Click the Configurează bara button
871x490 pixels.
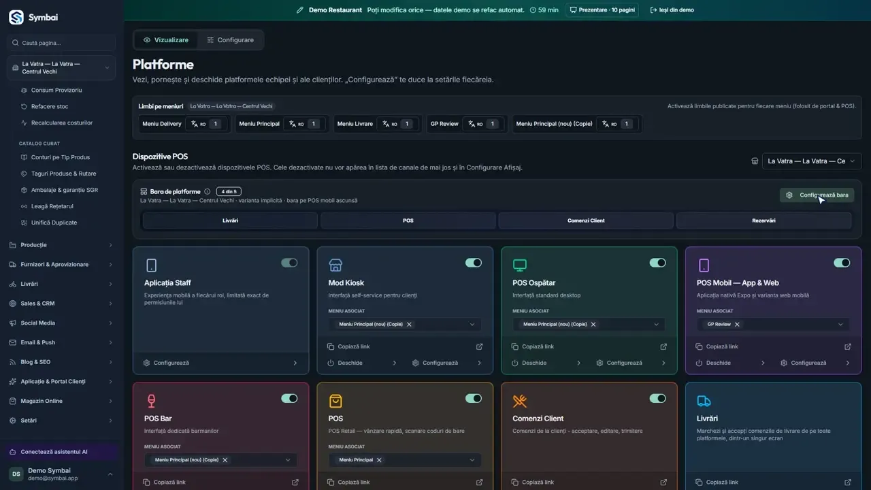point(817,195)
